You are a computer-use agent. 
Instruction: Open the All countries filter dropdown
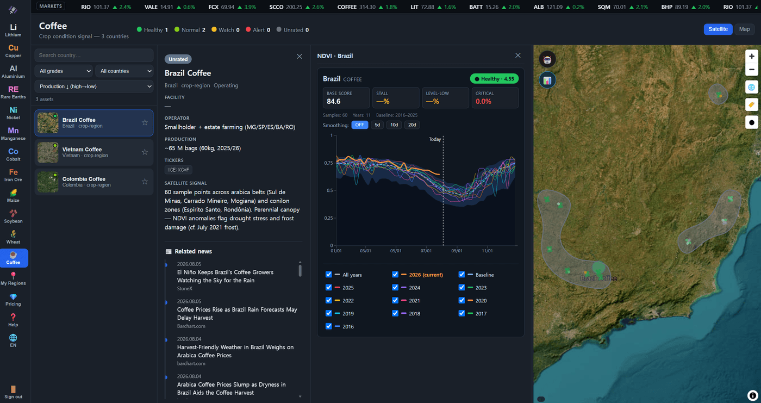coord(124,71)
